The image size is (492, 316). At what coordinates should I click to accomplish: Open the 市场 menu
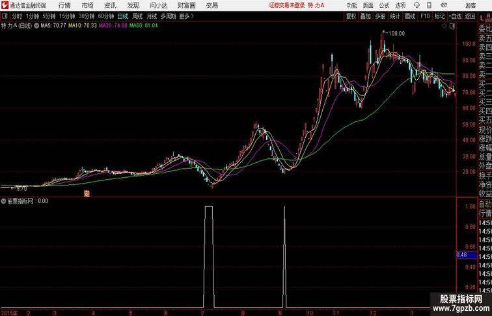pos(88,5)
